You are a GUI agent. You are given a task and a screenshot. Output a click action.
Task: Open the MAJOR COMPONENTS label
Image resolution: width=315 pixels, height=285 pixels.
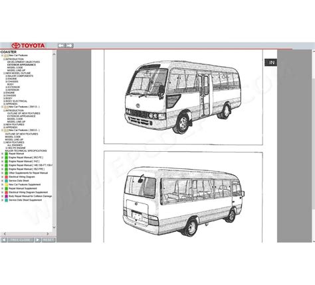point(21,76)
